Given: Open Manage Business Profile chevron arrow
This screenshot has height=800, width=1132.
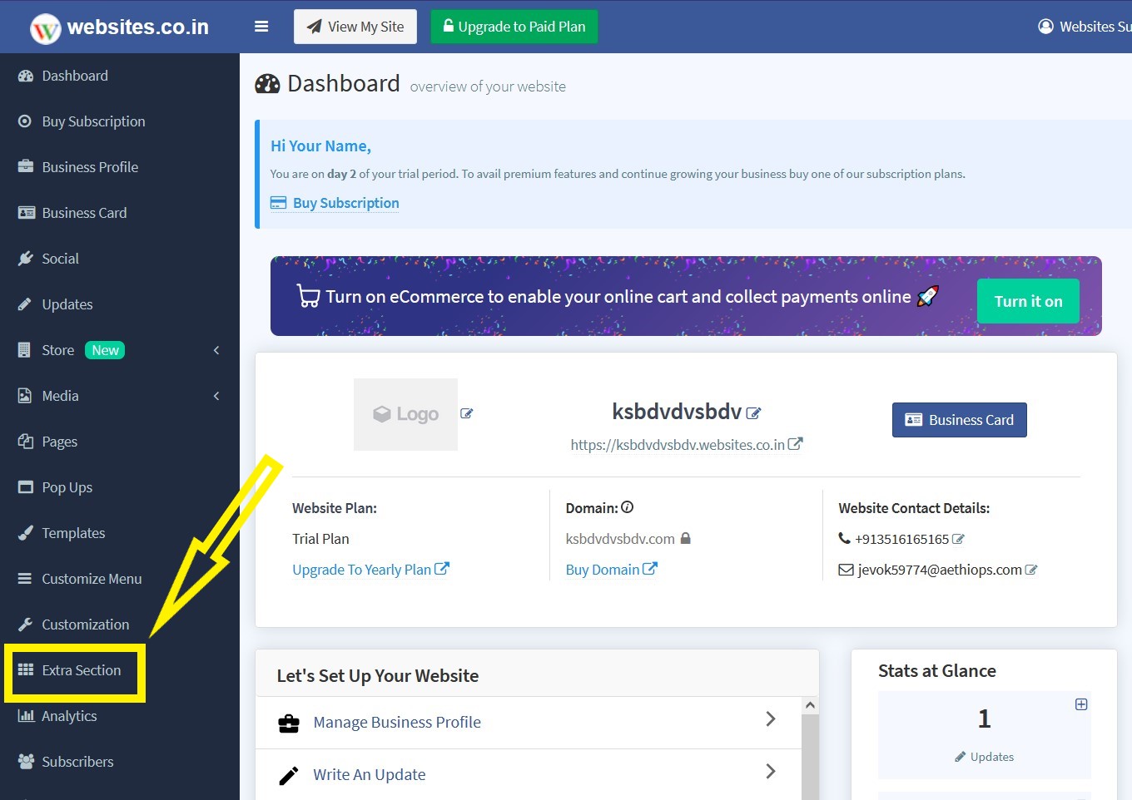Looking at the screenshot, I should click(x=771, y=719).
